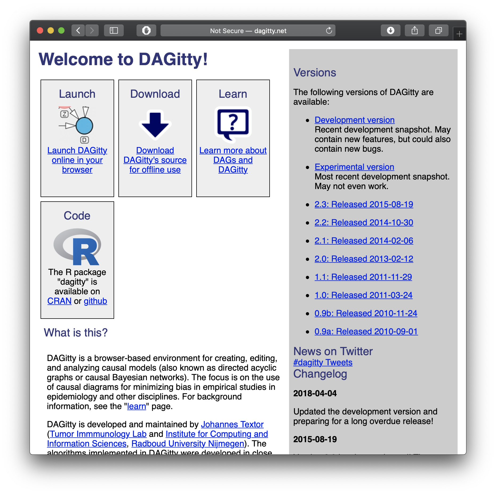Click the dagitty.net address bar
Image resolution: width=496 pixels, height=494 pixels.
pyautogui.click(x=248, y=31)
